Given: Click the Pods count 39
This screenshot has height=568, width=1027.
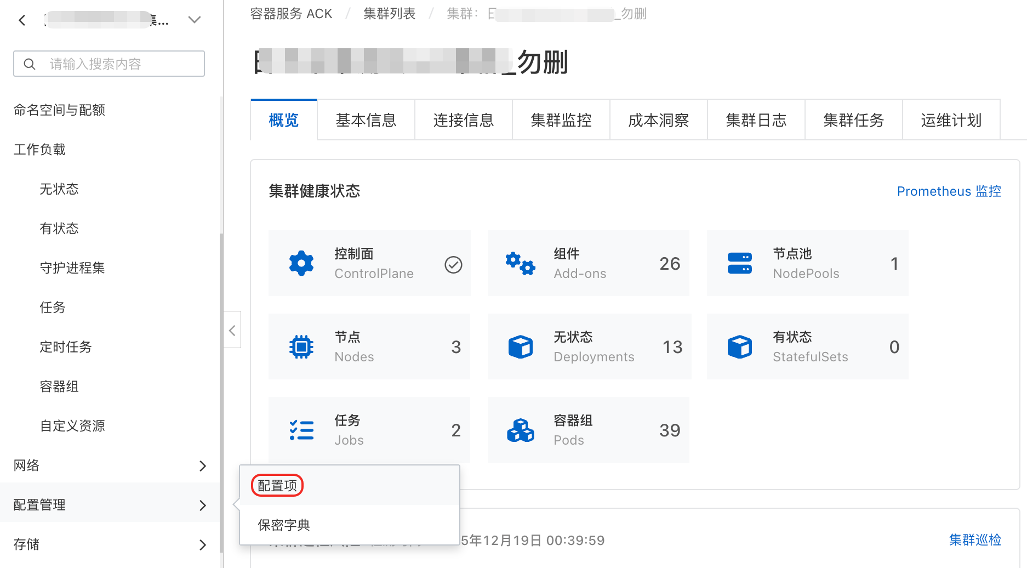Looking at the screenshot, I should pyautogui.click(x=670, y=430).
